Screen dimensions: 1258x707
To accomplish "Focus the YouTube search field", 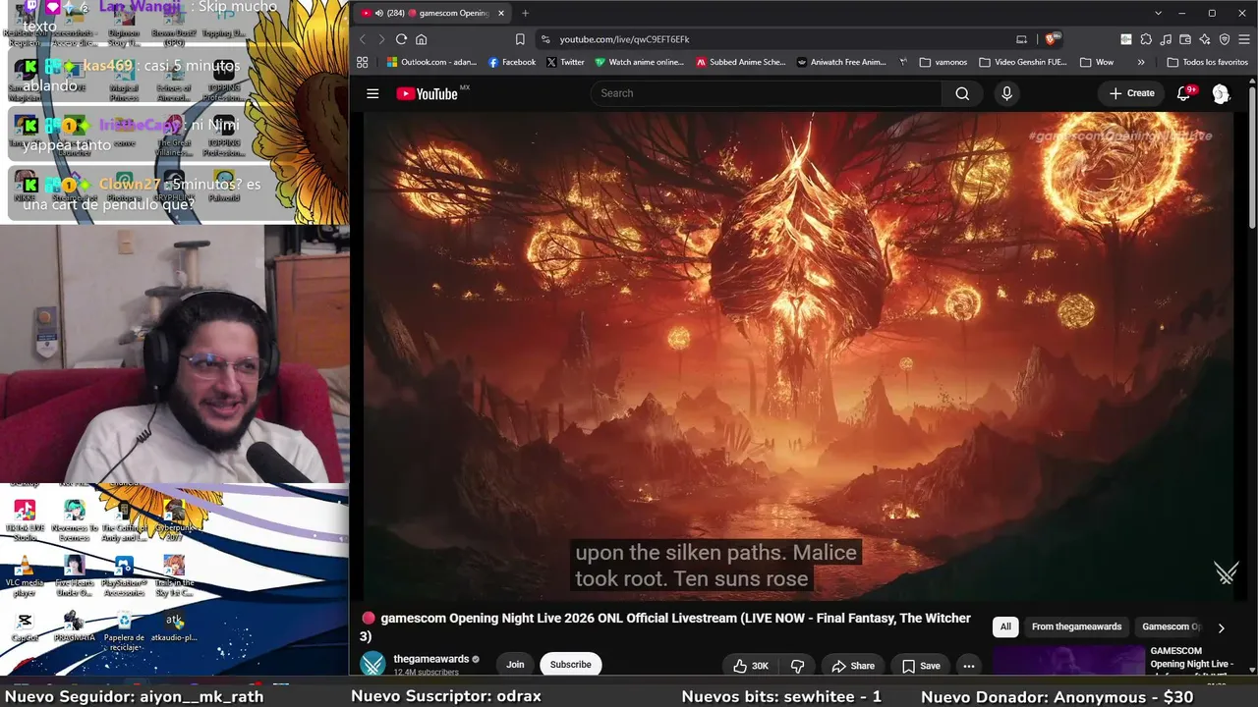I will tap(765, 93).
